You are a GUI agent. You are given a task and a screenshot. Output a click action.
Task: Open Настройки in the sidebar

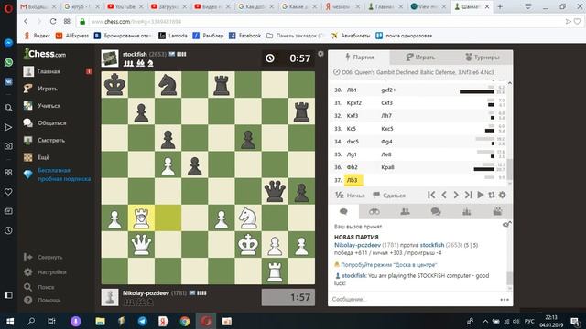click(52, 272)
